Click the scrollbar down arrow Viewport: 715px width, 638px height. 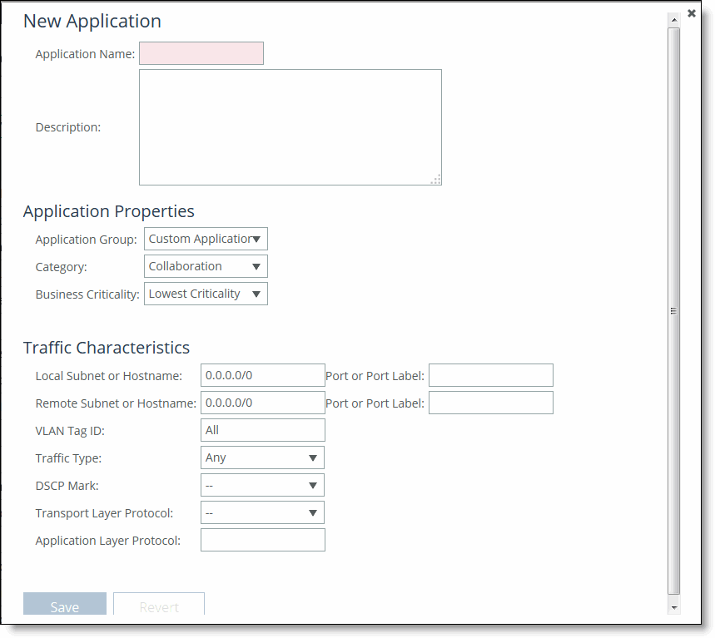(673, 608)
